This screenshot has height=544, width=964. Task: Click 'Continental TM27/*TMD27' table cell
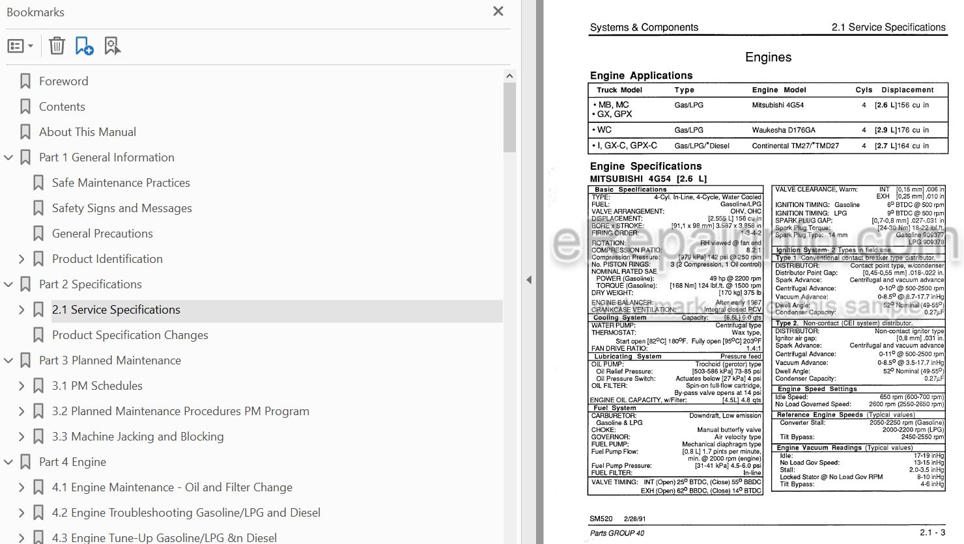pos(795,146)
